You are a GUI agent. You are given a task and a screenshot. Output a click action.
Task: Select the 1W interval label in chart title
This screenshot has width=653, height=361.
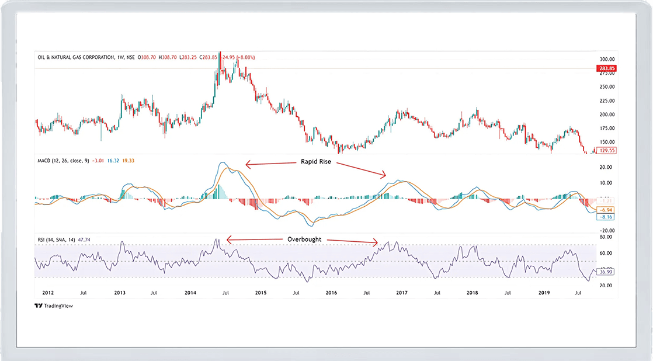(124, 57)
